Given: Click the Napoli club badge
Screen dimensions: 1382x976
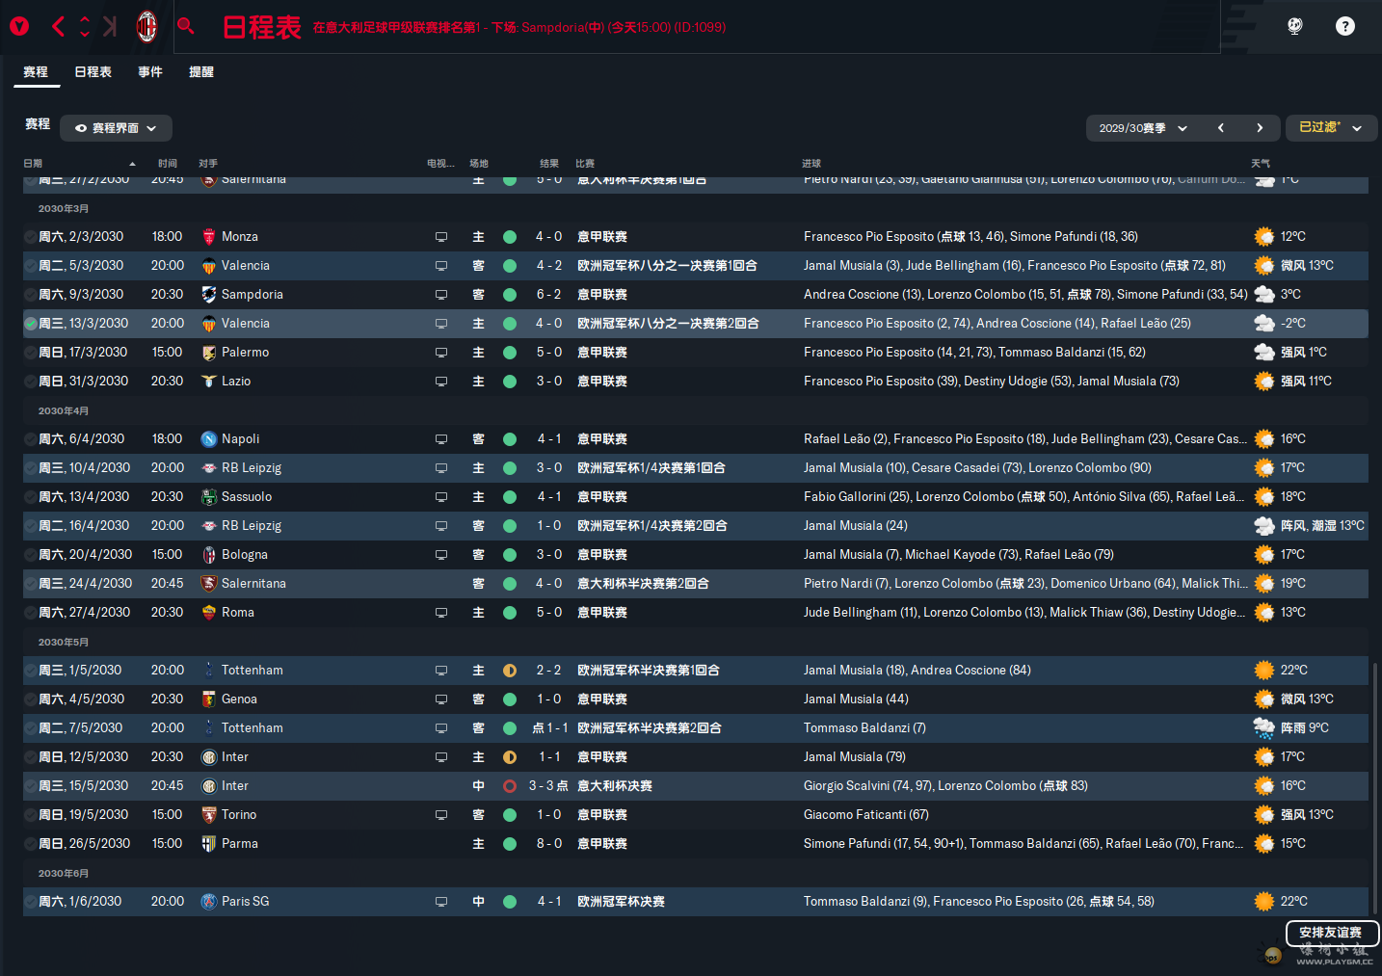Looking at the screenshot, I should [x=209, y=439].
